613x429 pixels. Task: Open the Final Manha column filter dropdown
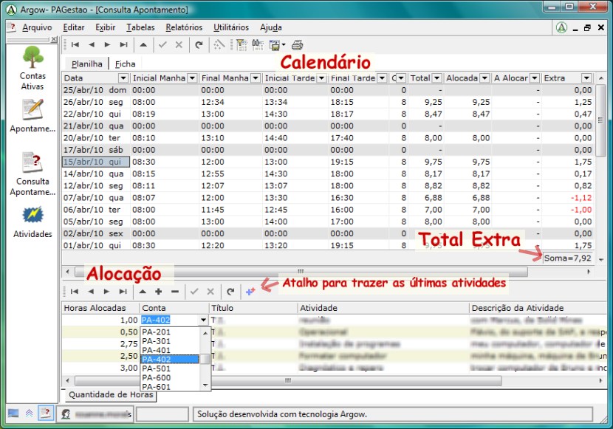click(256, 78)
